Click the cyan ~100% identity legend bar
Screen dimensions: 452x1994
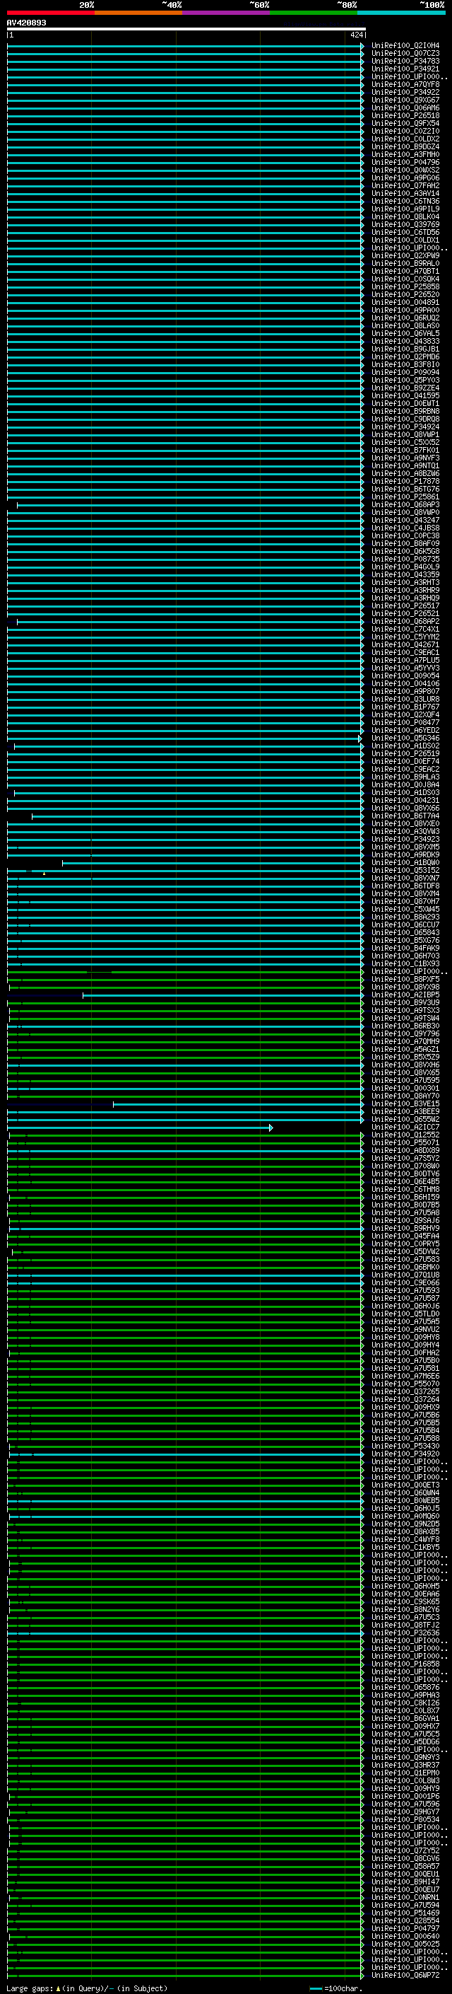pyautogui.click(x=402, y=13)
